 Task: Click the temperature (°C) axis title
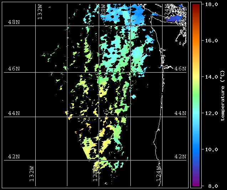click(222, 95)
